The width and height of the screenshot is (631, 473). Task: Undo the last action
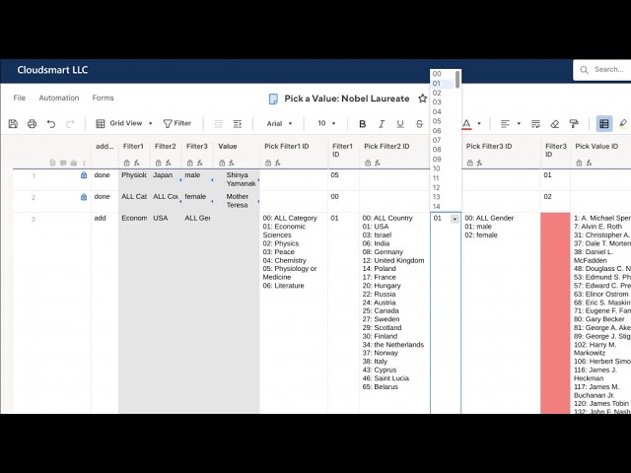[x=51, y=124]
